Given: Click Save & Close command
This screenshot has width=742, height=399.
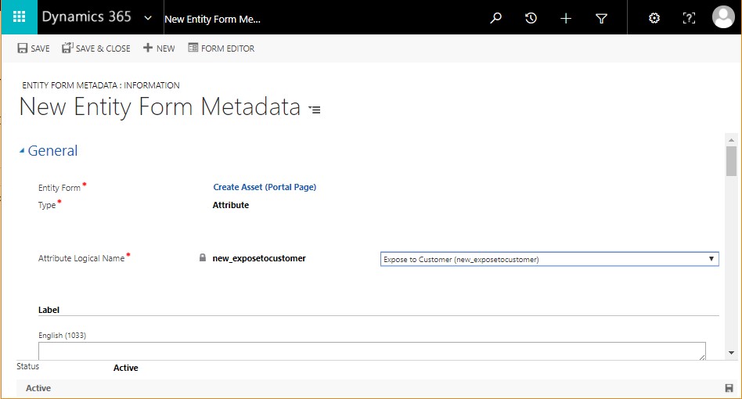Looking at the screenshot, I should [x=96, y=49].
